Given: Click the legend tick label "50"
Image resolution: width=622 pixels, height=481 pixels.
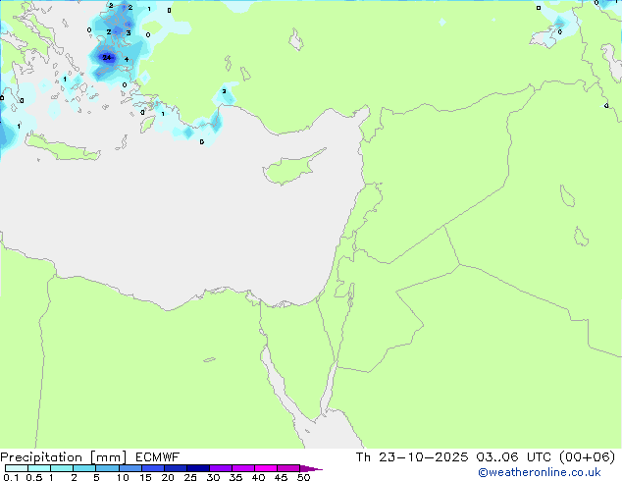Looking at the screenshot, I should coord(303,477).
